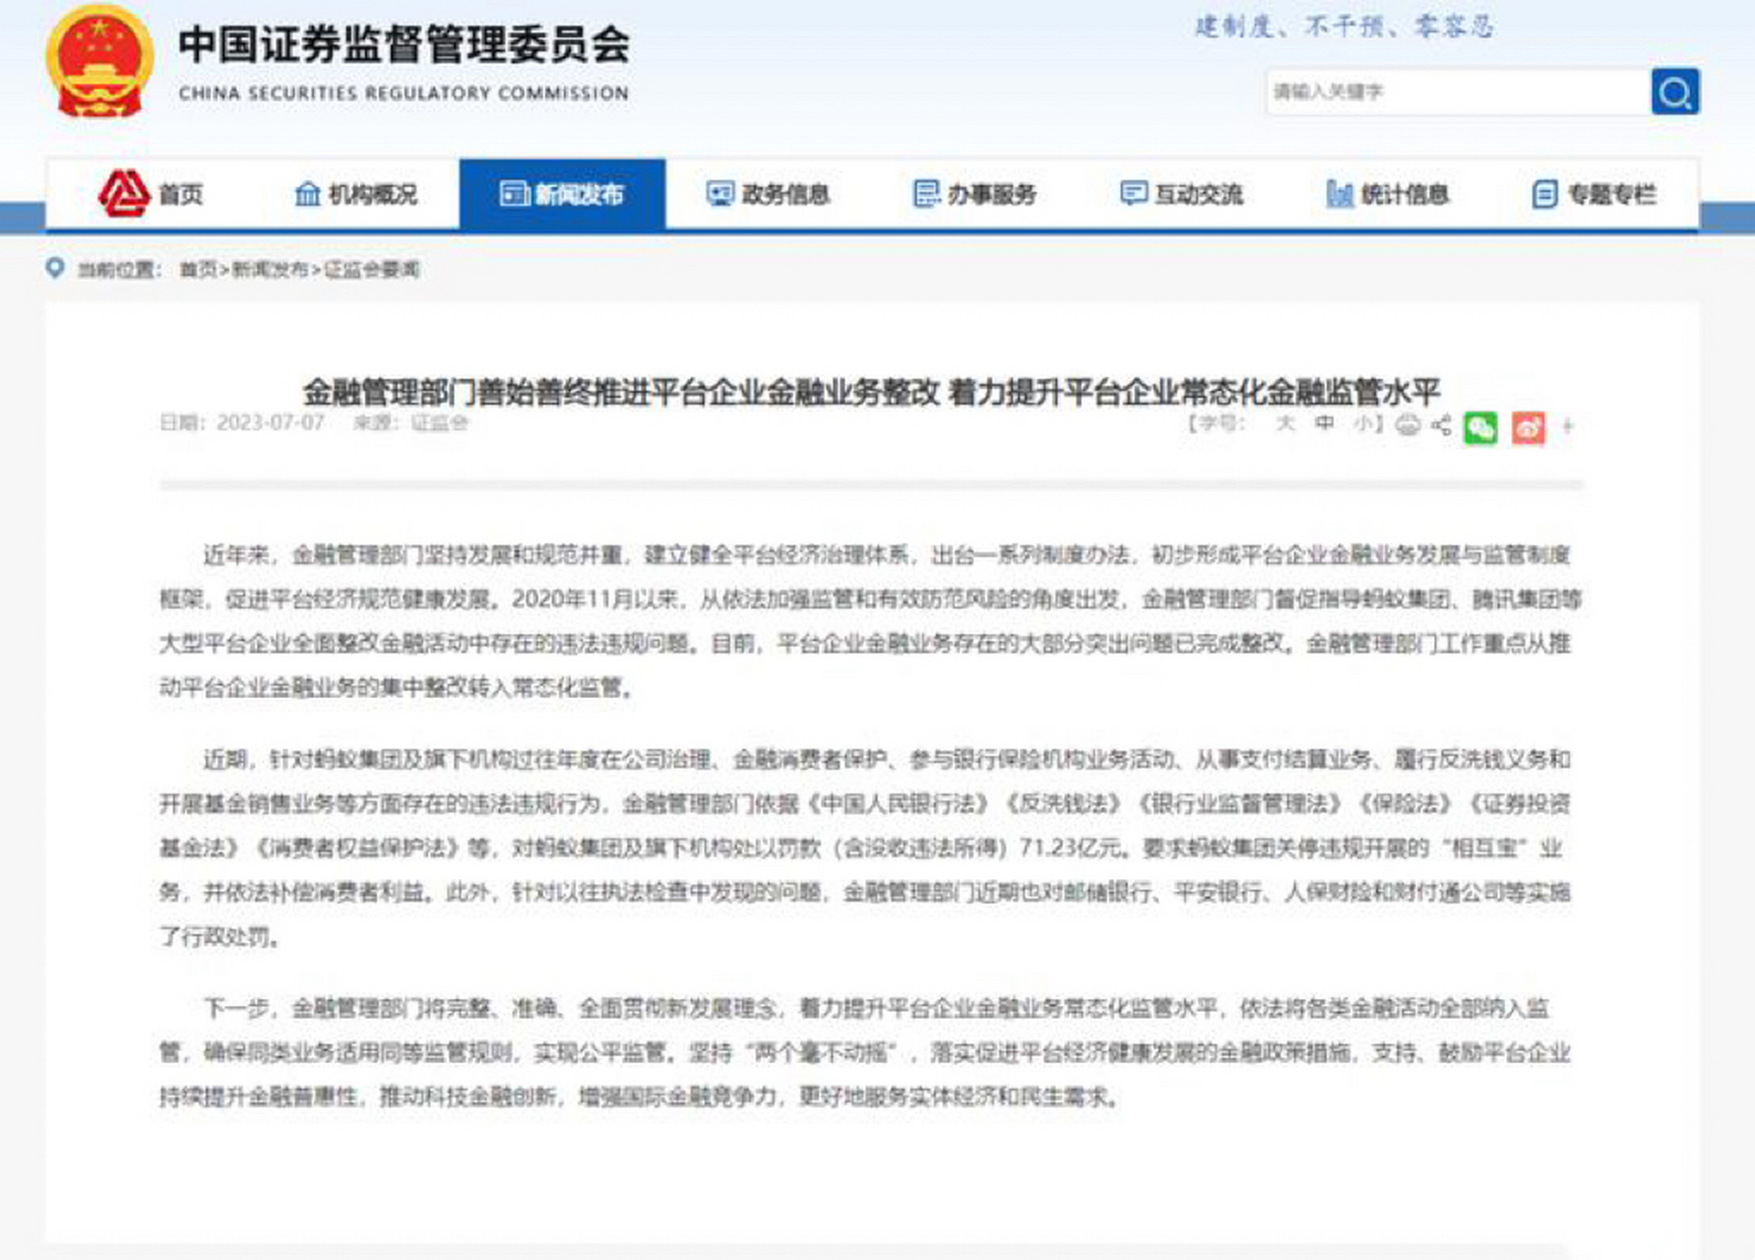The image size is (1755, 1260).
Task: Click the location pin icon in breadcrumb
Action: pos(55,268)
